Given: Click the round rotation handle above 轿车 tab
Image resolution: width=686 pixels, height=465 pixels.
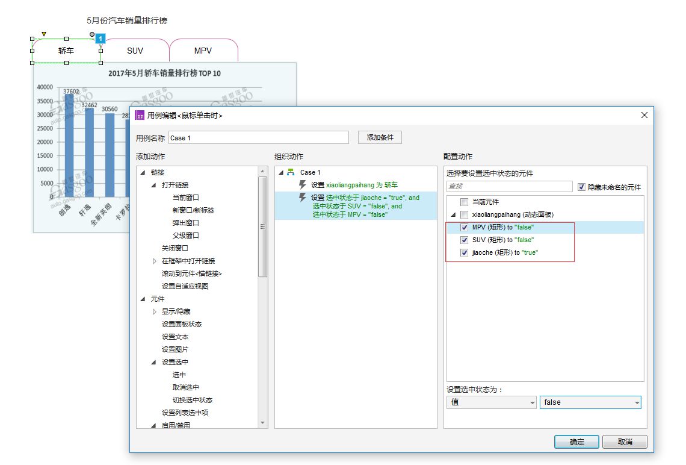Looking at the screenshot, I should [92, 34].
